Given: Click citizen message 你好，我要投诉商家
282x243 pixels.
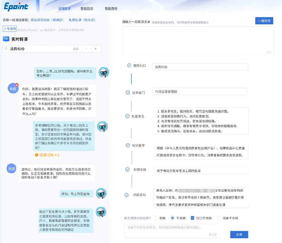Looking at the screenshot, I should tap(58, 101).
